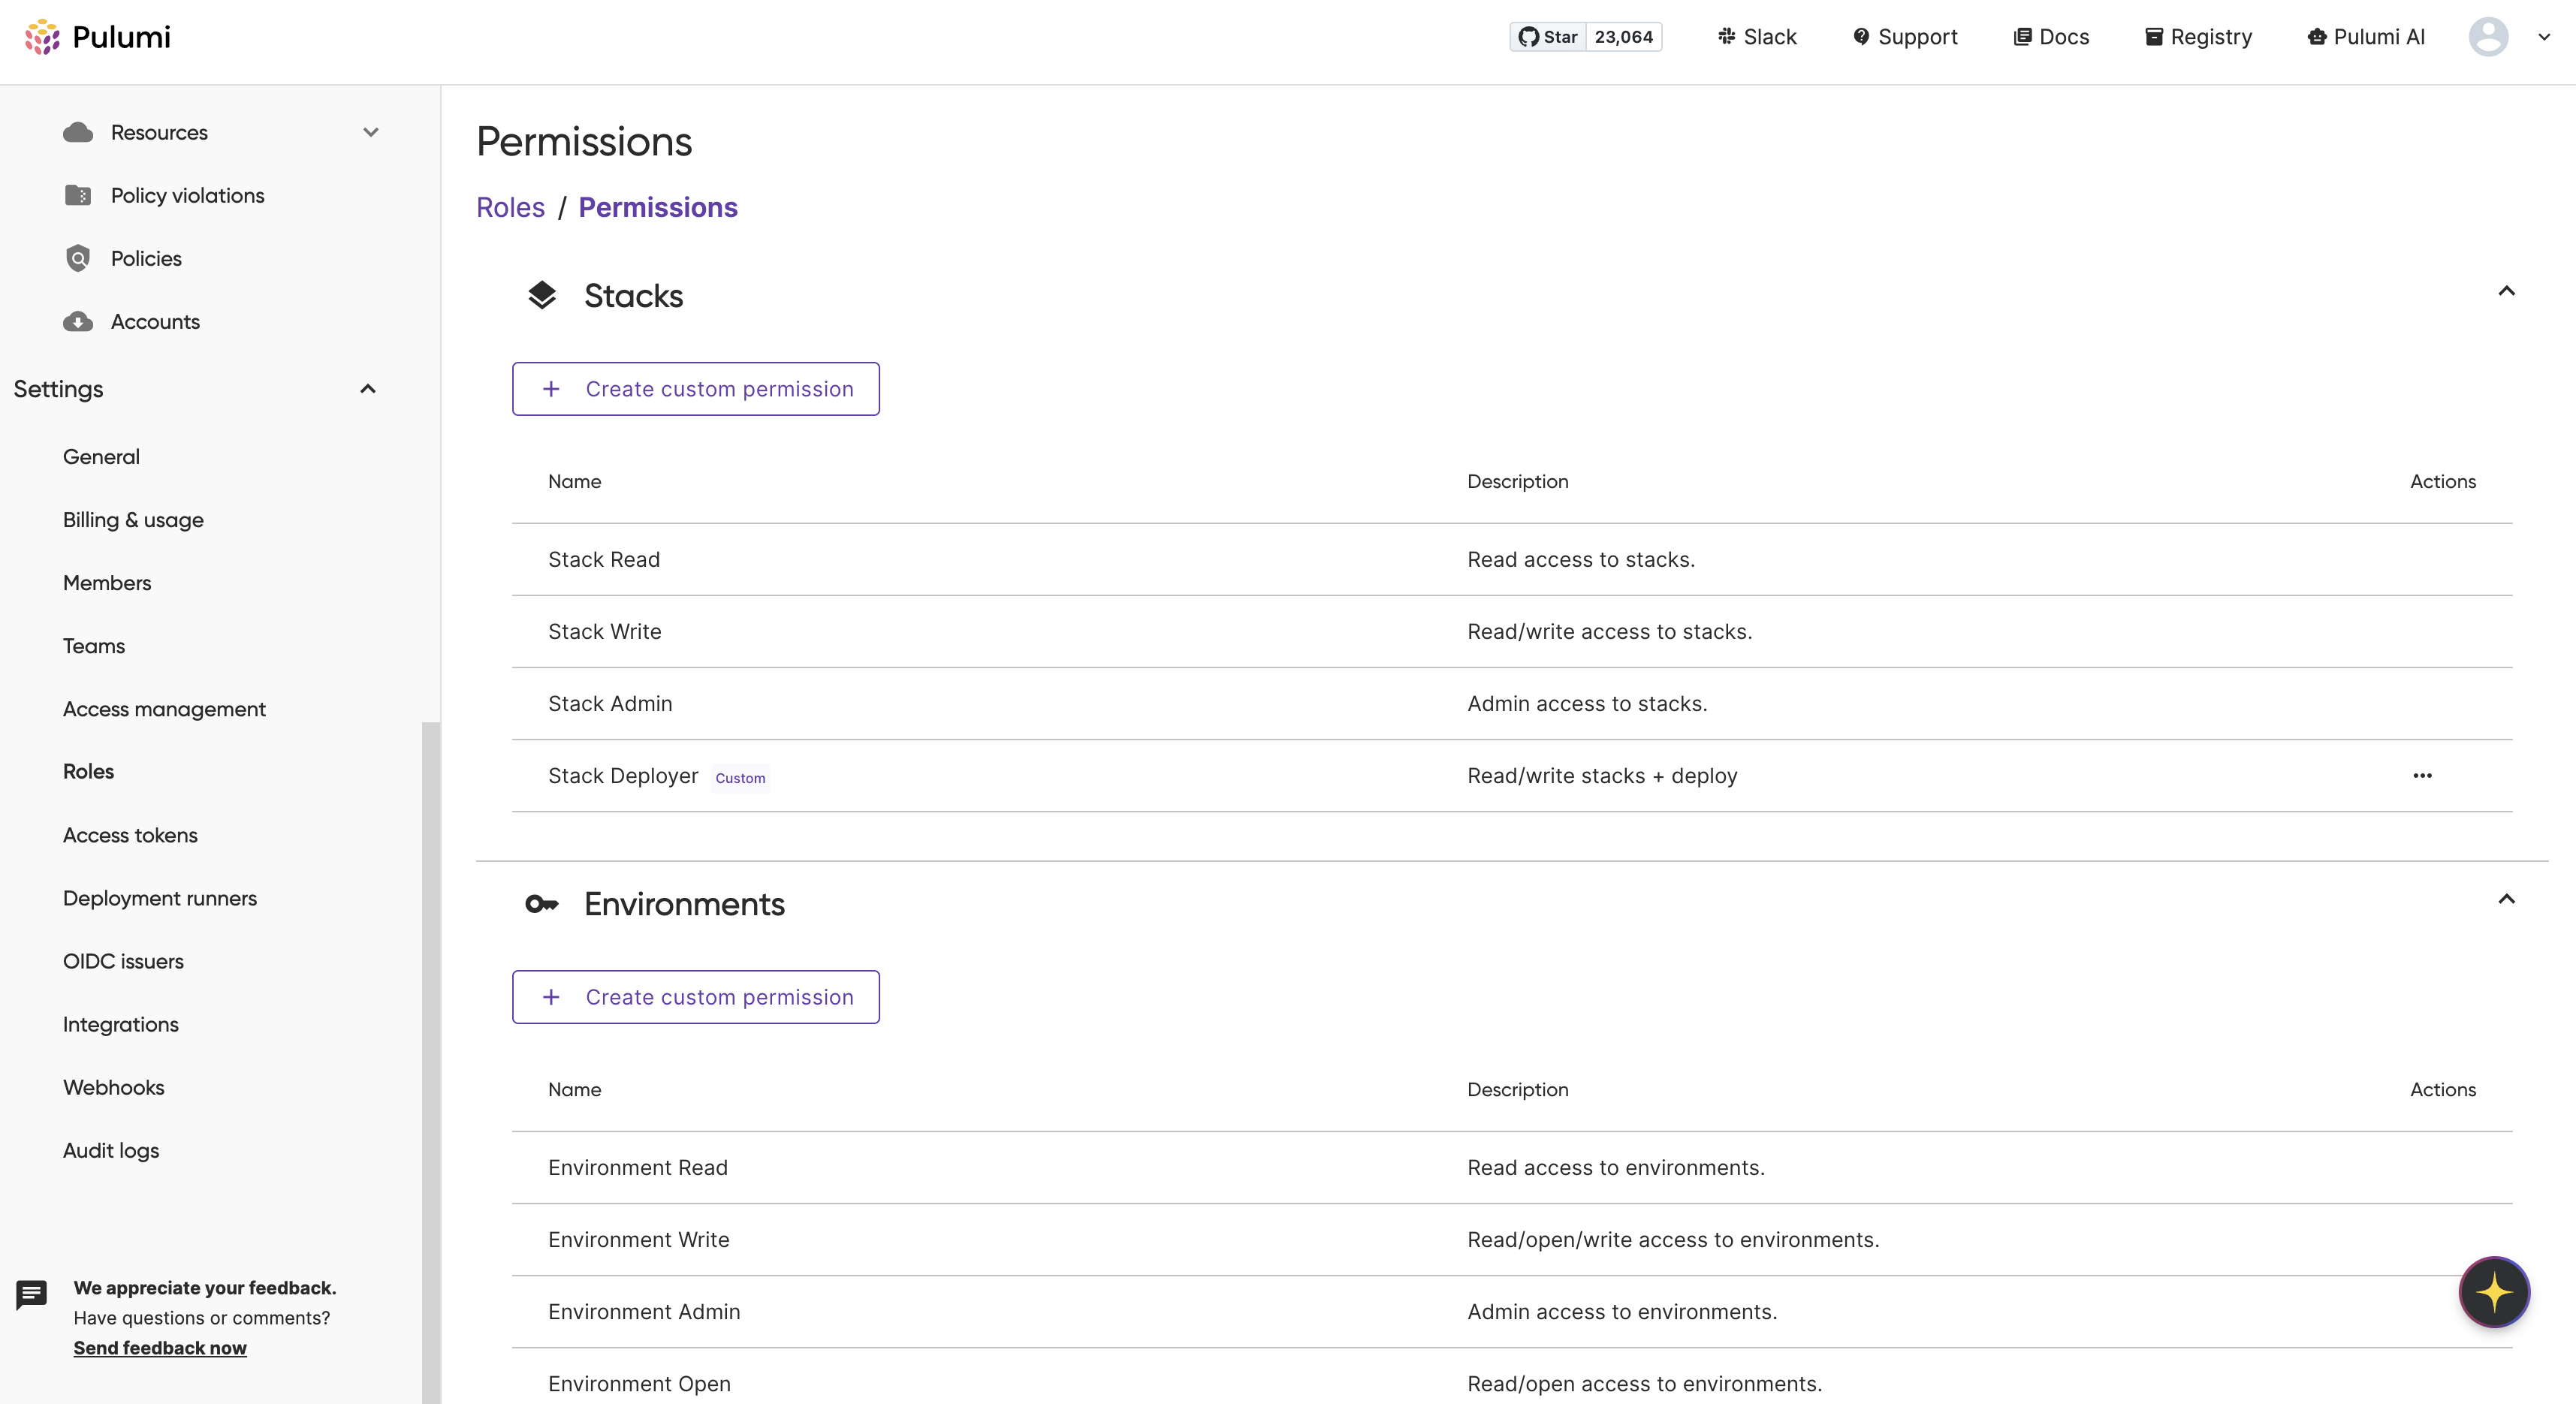Viewport: 2576px width, 1404px height.
Task: Click the Roles breadcrumb link
Action: coord(510,207)
